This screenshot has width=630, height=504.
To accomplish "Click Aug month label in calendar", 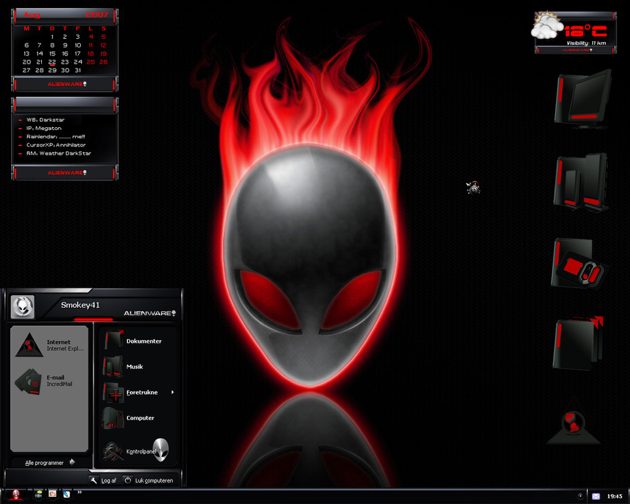I will [x=32, y=15].
